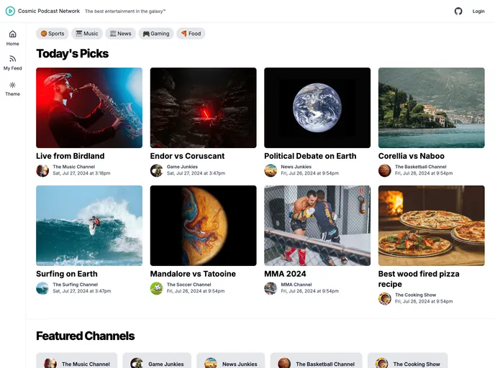
Task: Click basketball avatar under Corellia vs Naboo
Action: pyautogui.click(x=385, y=170)
